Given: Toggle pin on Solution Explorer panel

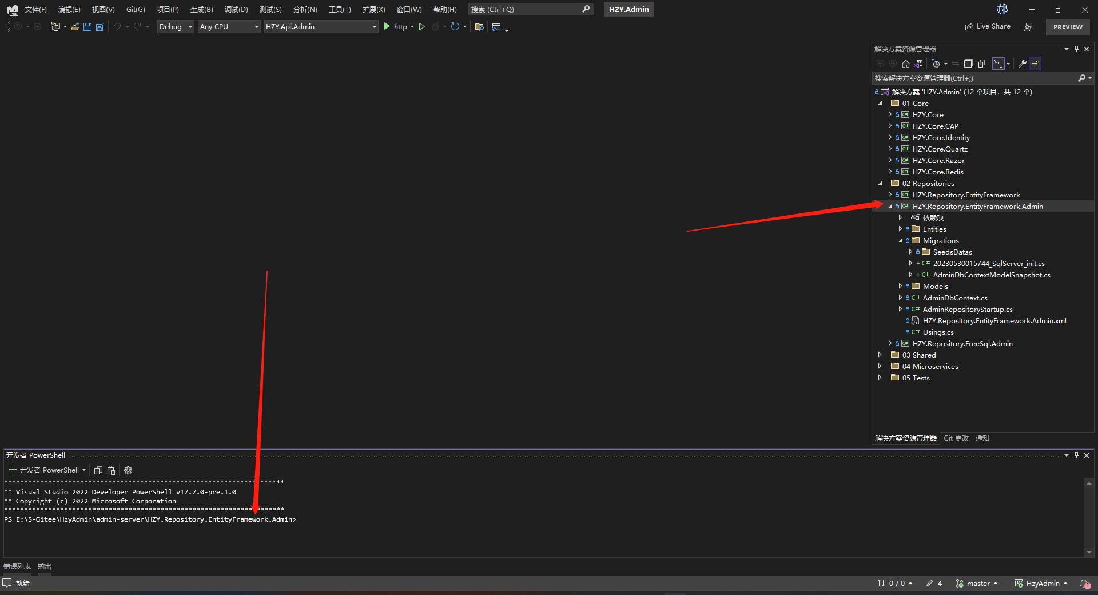Looking at the screenshot, I should pos(1076,49).
